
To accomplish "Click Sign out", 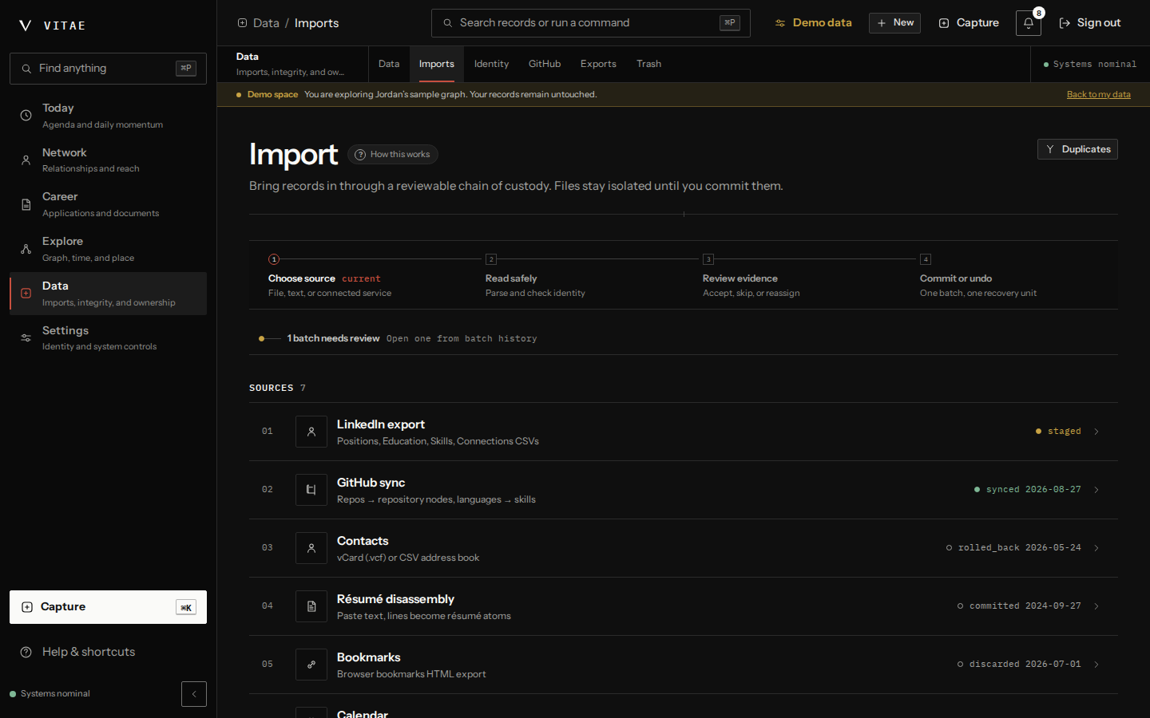I will coord(1090,23).
